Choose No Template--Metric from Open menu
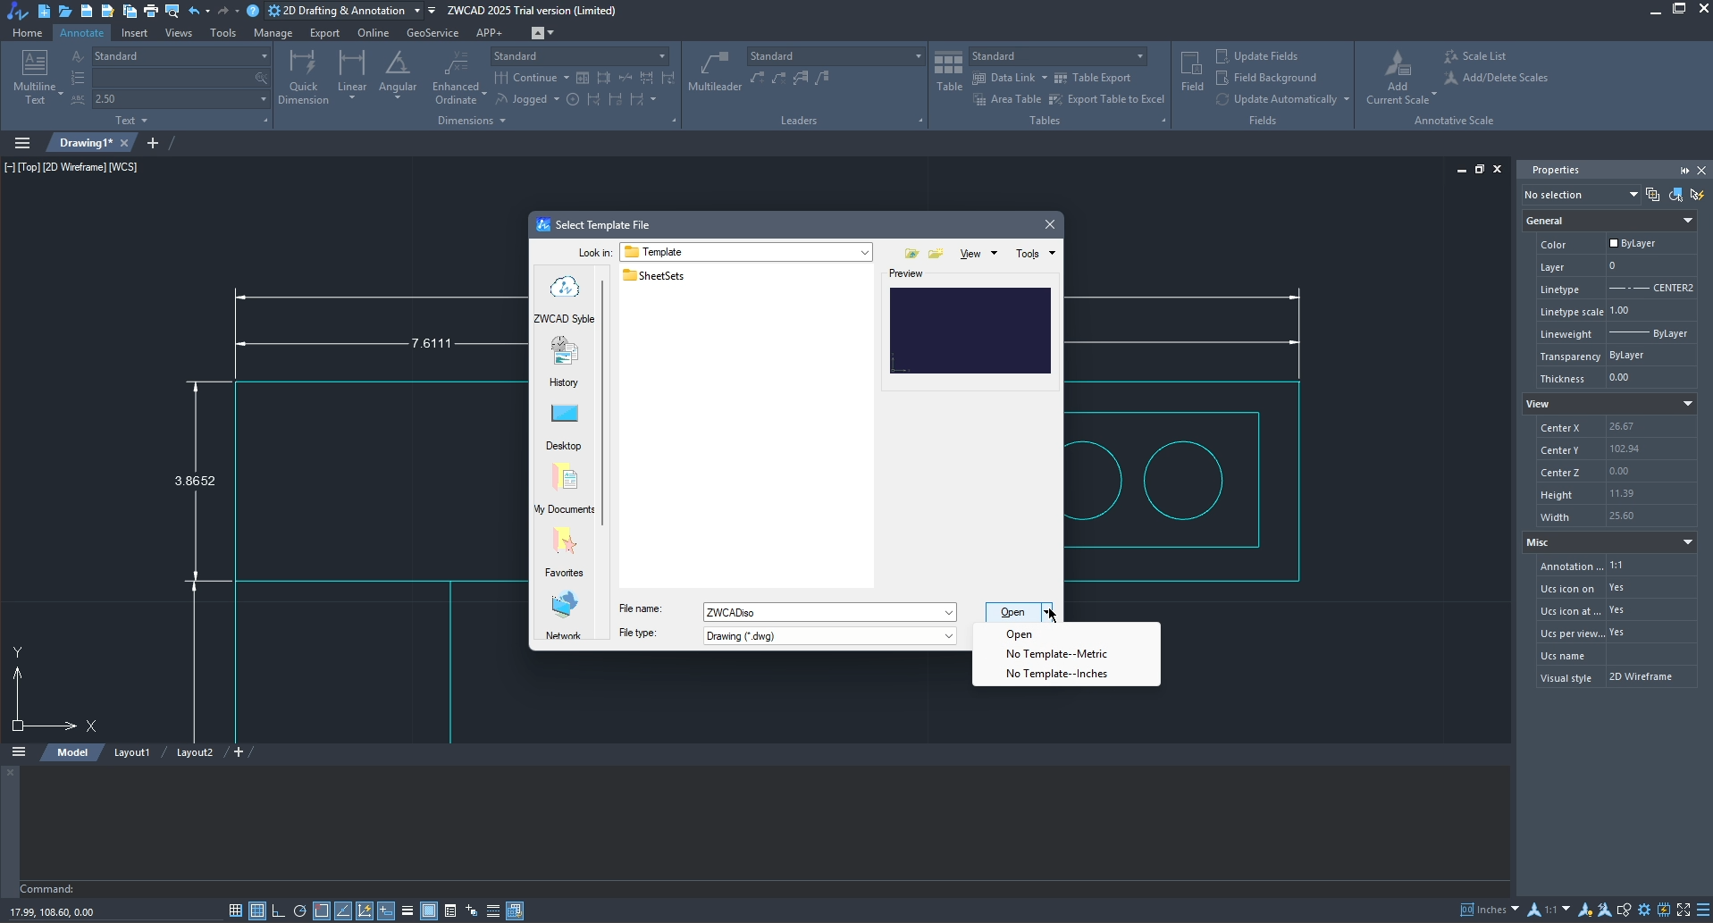1713x923 pixels. click(1056, 654)
